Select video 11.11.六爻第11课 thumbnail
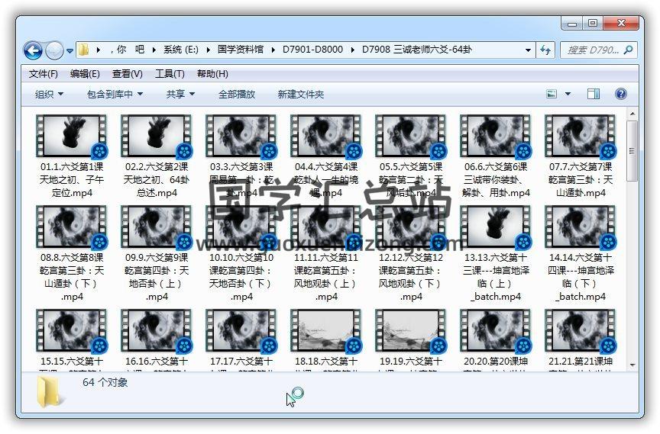 [x=325, y=227]
